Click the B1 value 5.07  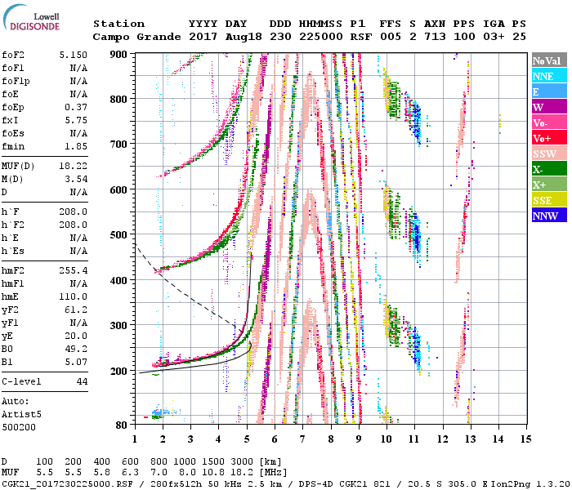pyautogui.click(x=76, y=362)
